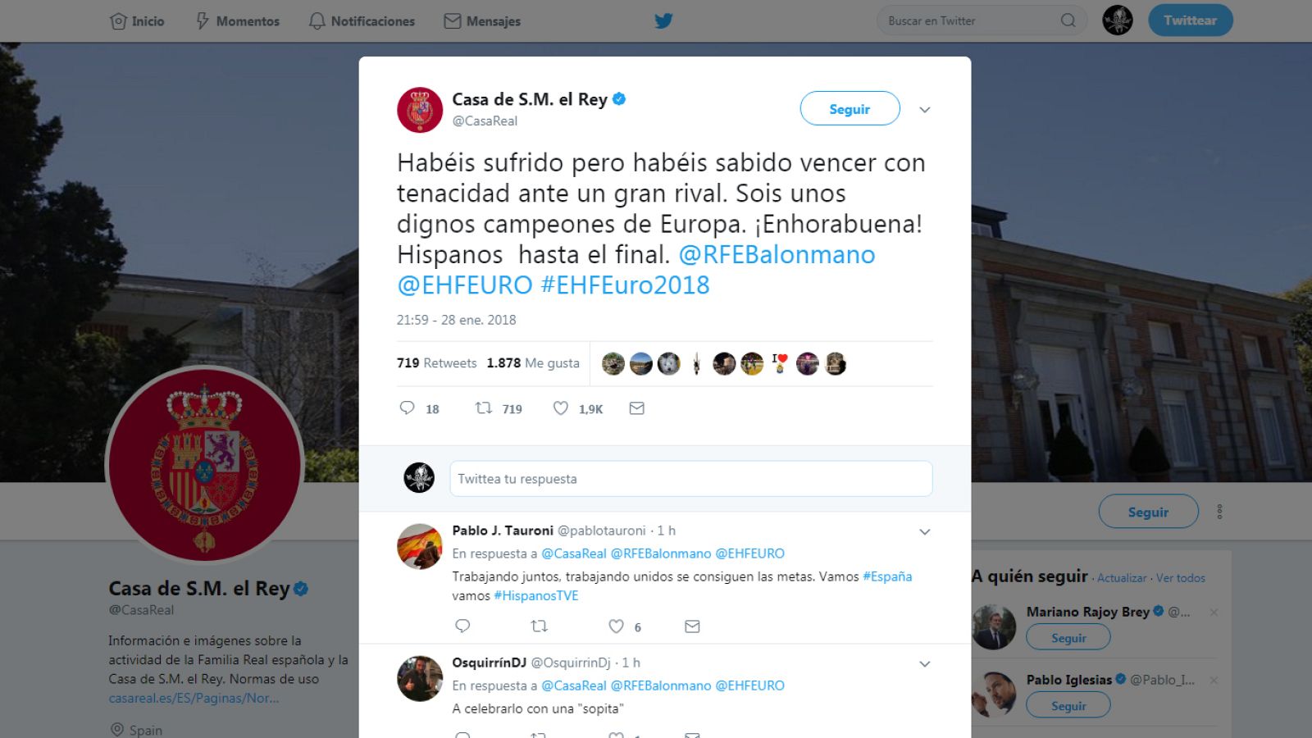Retweet the Casa de S.M. el Rey tweet
The height and width of the screenshot is (738, 1312).
coord(484,408)
